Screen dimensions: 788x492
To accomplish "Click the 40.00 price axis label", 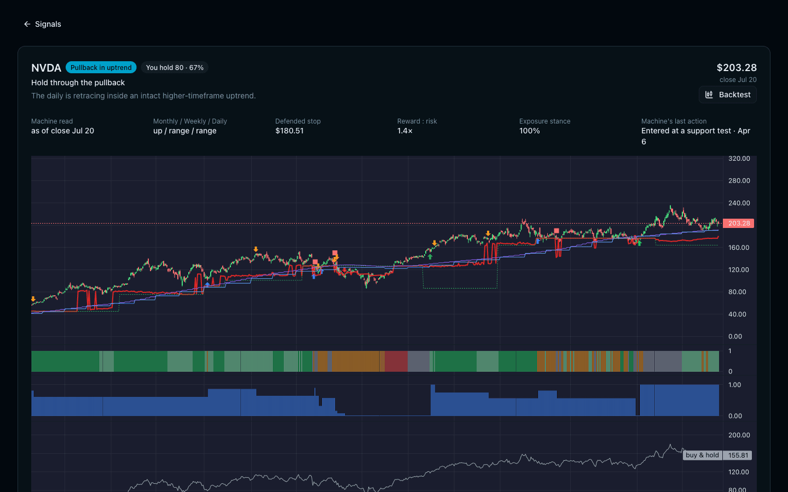I will pyautogui.click(x=738, y=314).
